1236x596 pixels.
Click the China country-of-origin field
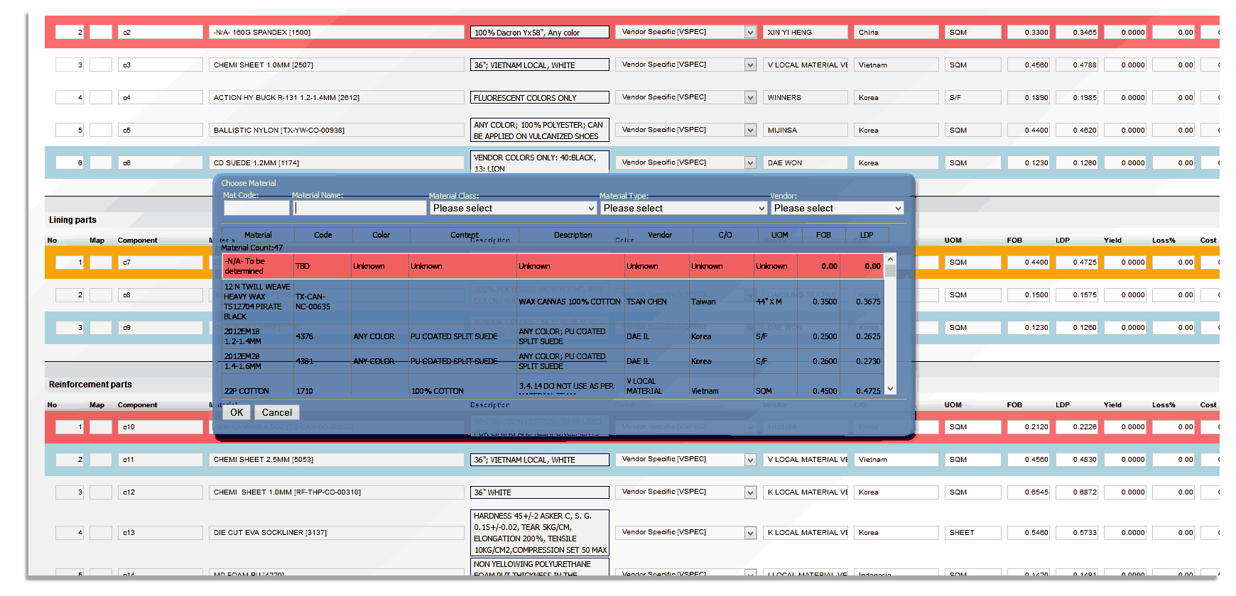pos(896,32)
